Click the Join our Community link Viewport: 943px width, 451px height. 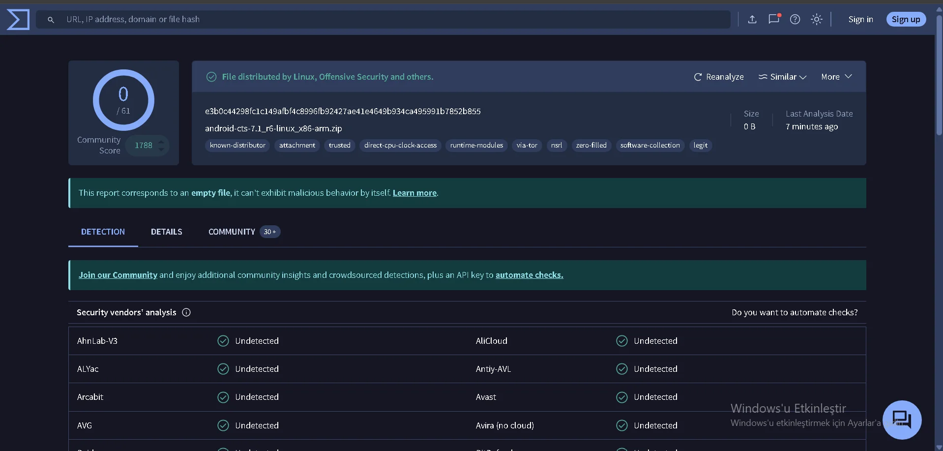(118, 275)
